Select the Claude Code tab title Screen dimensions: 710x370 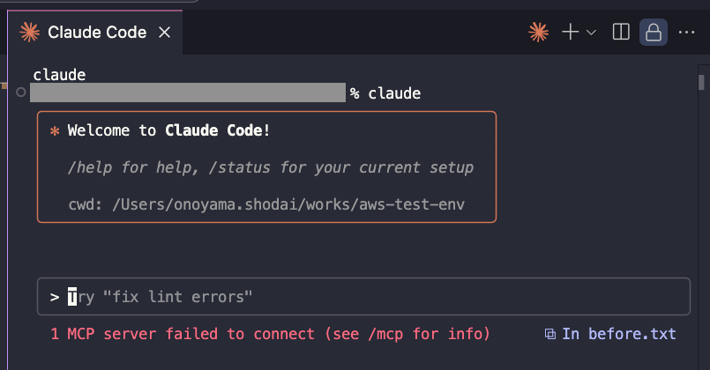coord(97,32)
